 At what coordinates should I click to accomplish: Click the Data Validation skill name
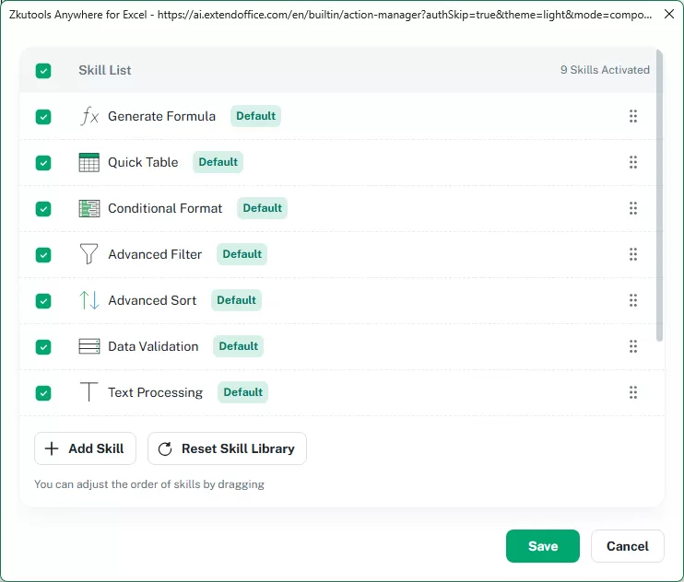153,347
